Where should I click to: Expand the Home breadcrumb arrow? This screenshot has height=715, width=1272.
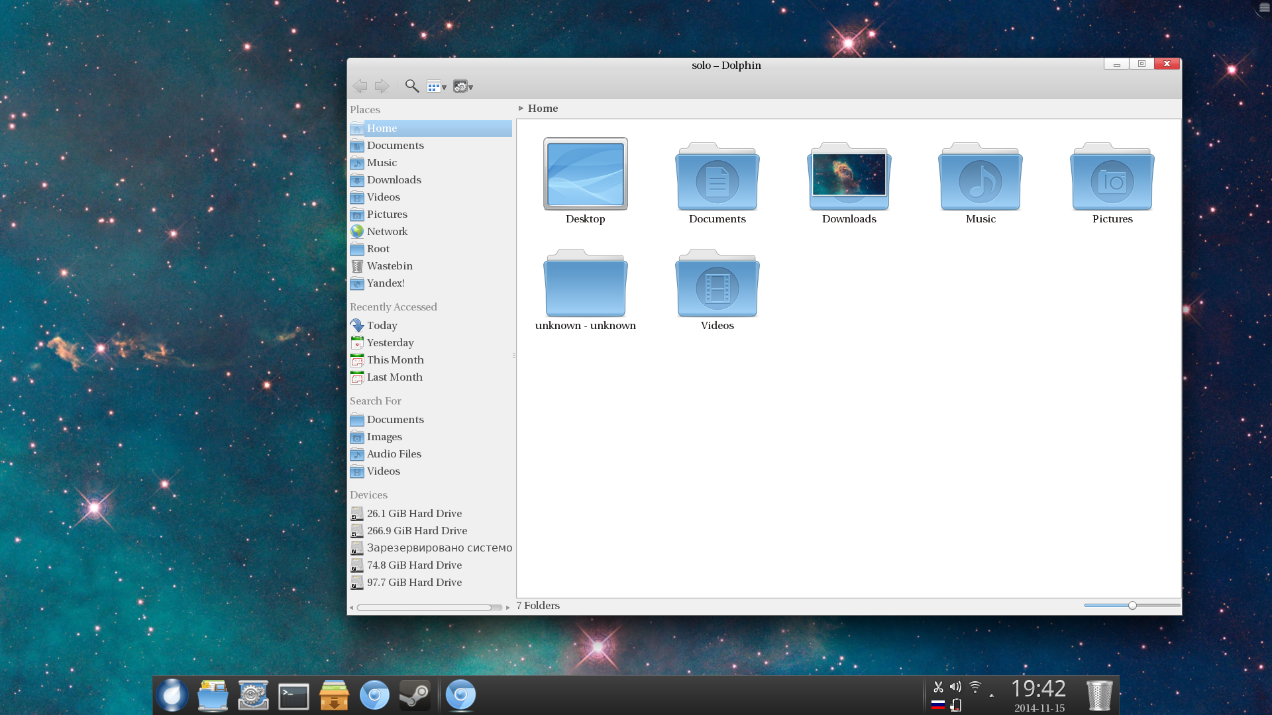[x=521, y=108]
